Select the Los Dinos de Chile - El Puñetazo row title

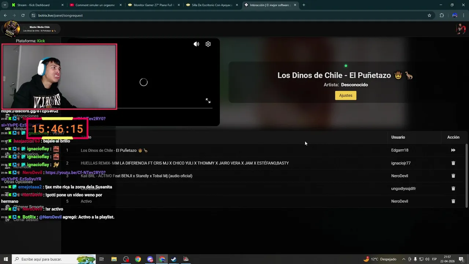coord(114,150)
